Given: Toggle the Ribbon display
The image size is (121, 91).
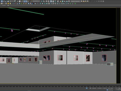Looking at the screenshot, I should pos(51,1).
